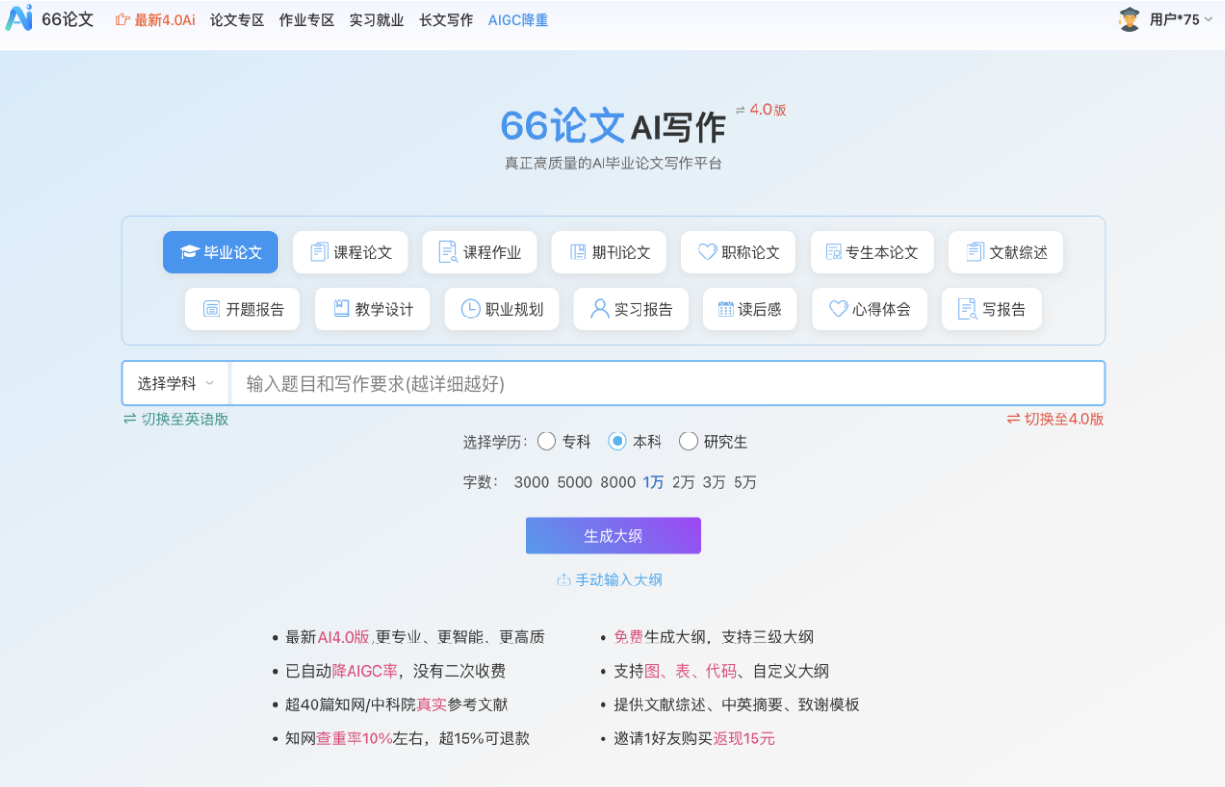Click the text 知网查重率10%左右，超15%可退款
Image resolution: width=1225 pixels, height=787 pixels.
(408, 739)
